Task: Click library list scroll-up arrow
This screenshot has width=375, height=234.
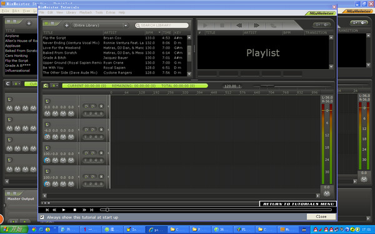Action: coord(189,37)
